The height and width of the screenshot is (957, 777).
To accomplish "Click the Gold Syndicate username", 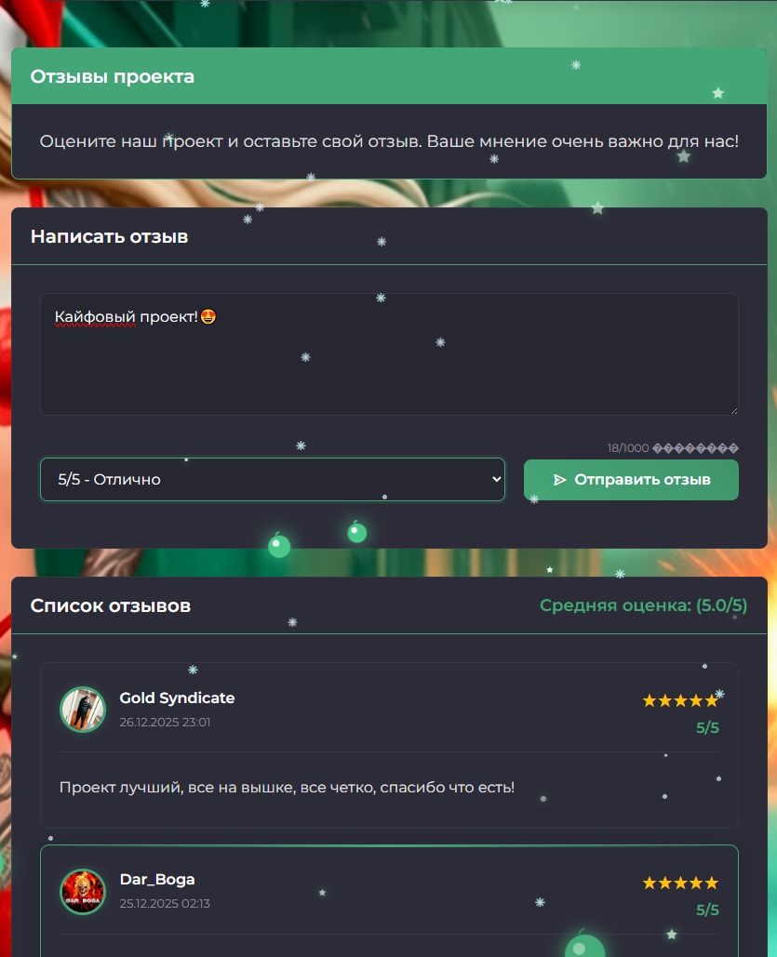I will coord(177,698).
